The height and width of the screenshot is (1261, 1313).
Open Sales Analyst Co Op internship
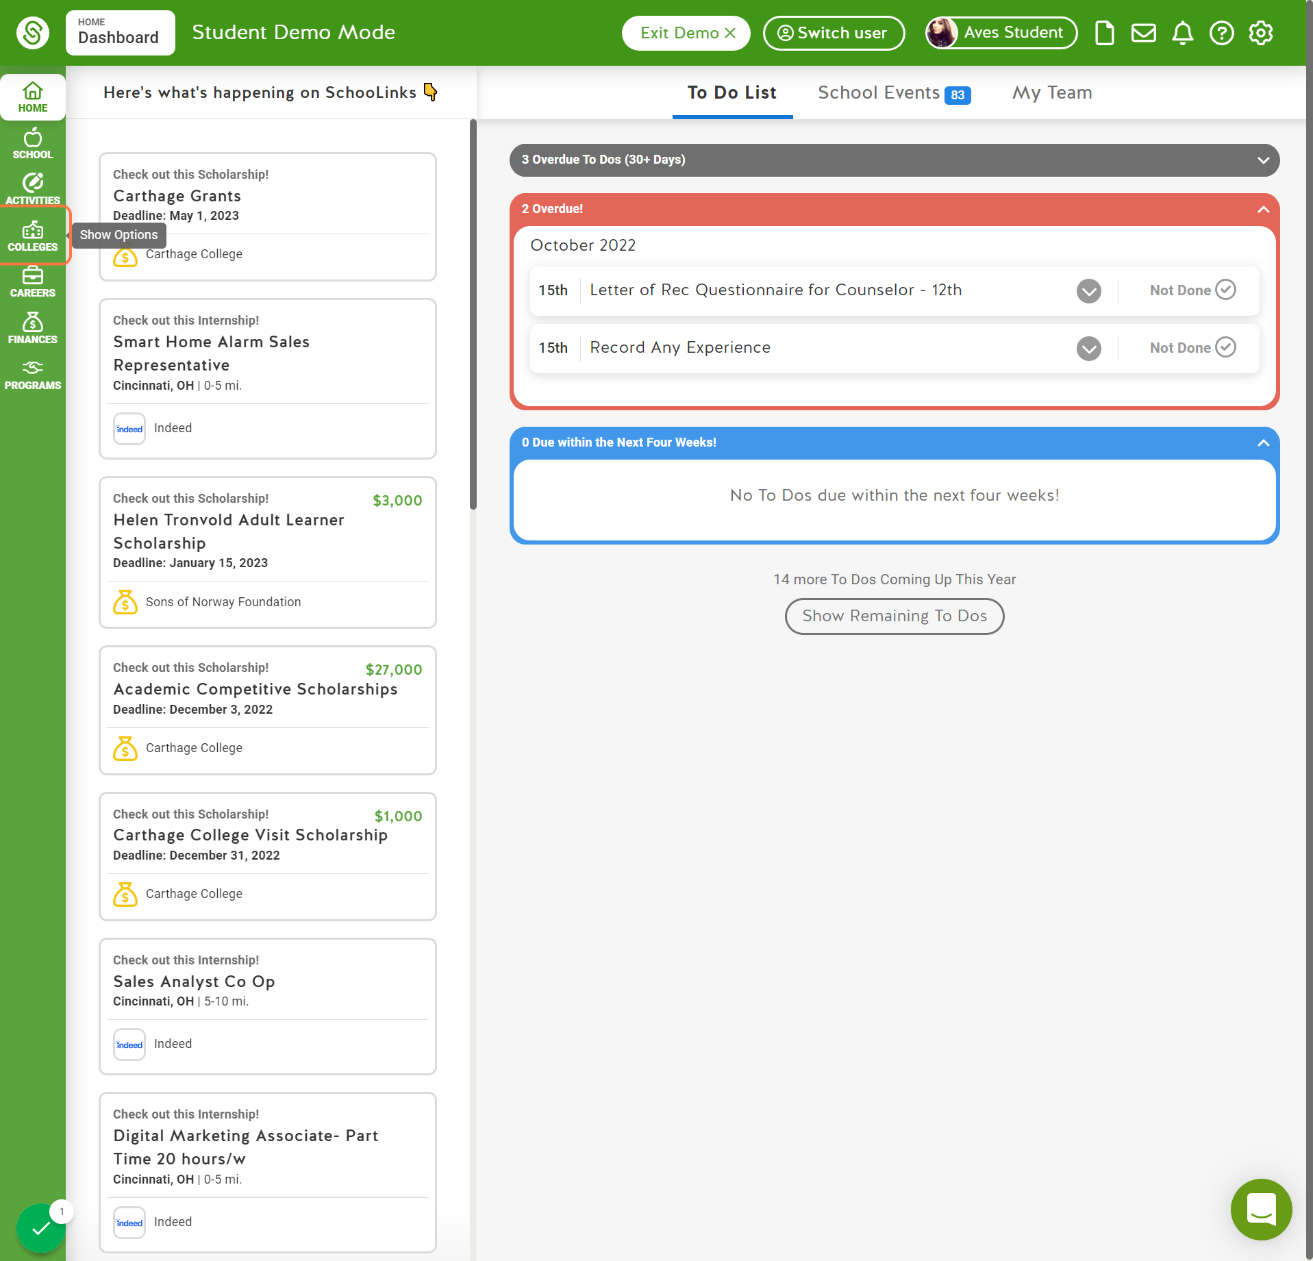pyautogui.click(x=268, y=1006)
